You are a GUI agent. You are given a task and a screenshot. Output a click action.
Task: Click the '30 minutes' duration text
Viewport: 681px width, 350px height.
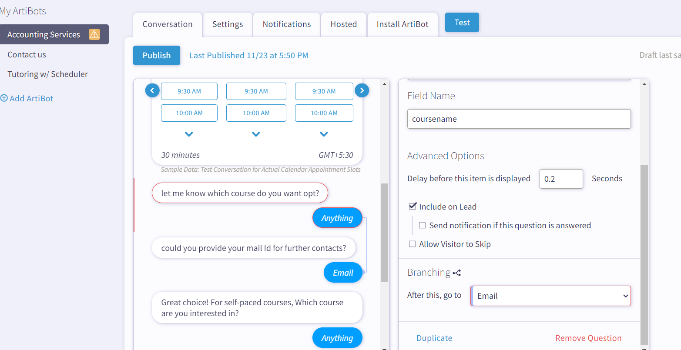tap(181, 155)
